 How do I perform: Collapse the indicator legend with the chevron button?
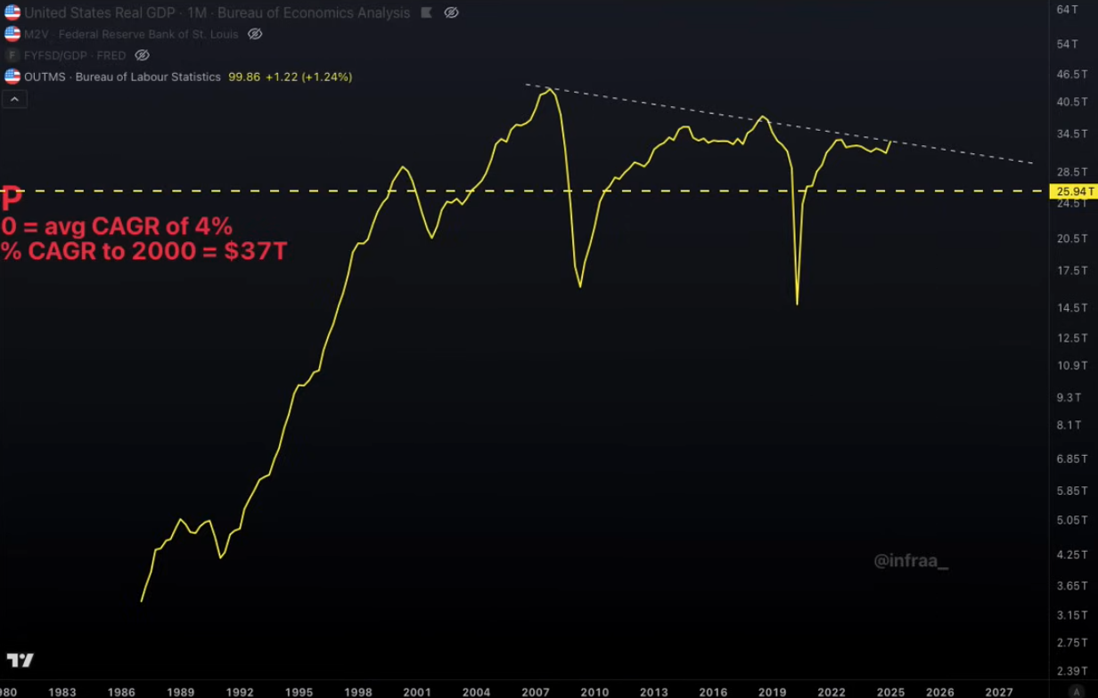pyautogui.click(x=15, y=100)
